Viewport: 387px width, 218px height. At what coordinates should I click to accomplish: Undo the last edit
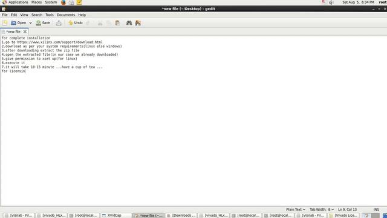(76, 23)
